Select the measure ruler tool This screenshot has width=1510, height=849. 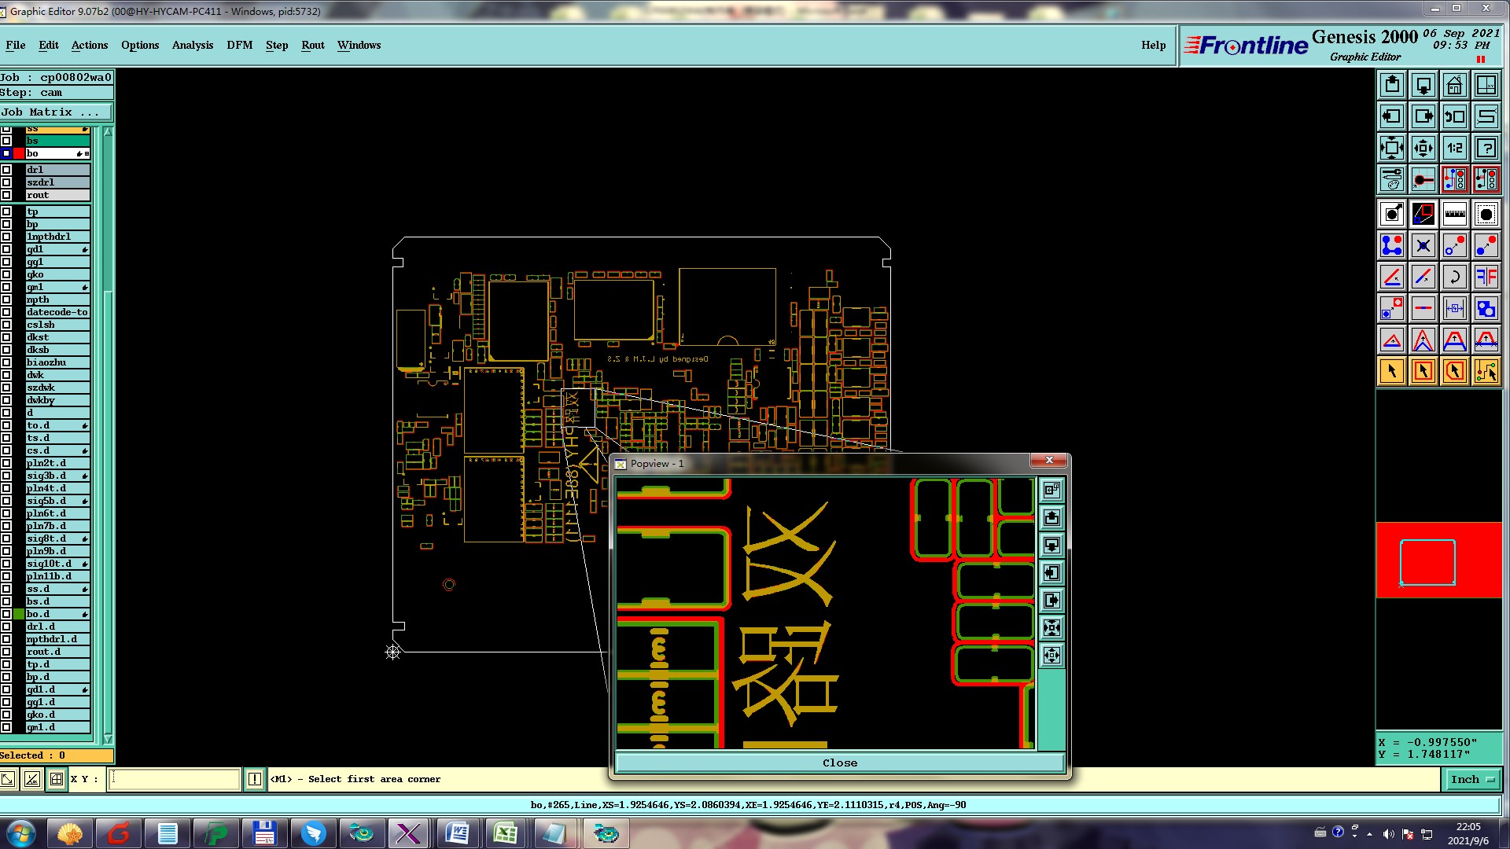coord(1454,214)
